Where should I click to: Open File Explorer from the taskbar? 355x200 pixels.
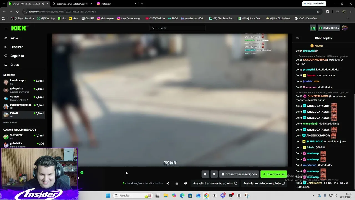166,196
